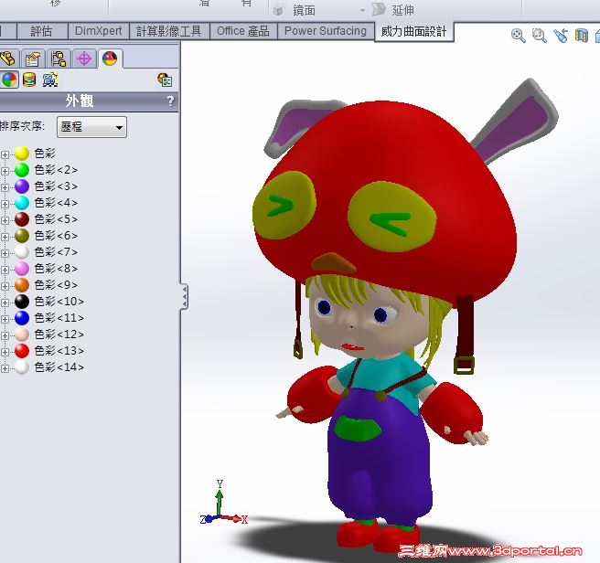This screenshot has width=600, height=563.
Task: Select the 色彩<9> label
Action: [56, 285]
